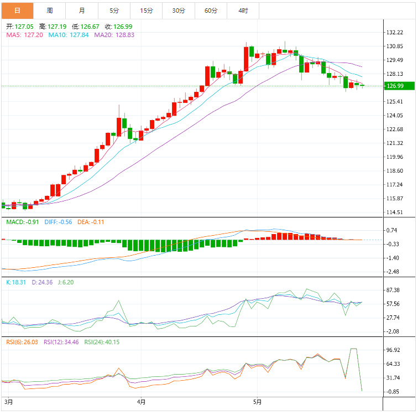The height and width of the screenshot is (415, 418).
Task: Click the MACD: -0.91 label
Action: click(x=21, y=222)
